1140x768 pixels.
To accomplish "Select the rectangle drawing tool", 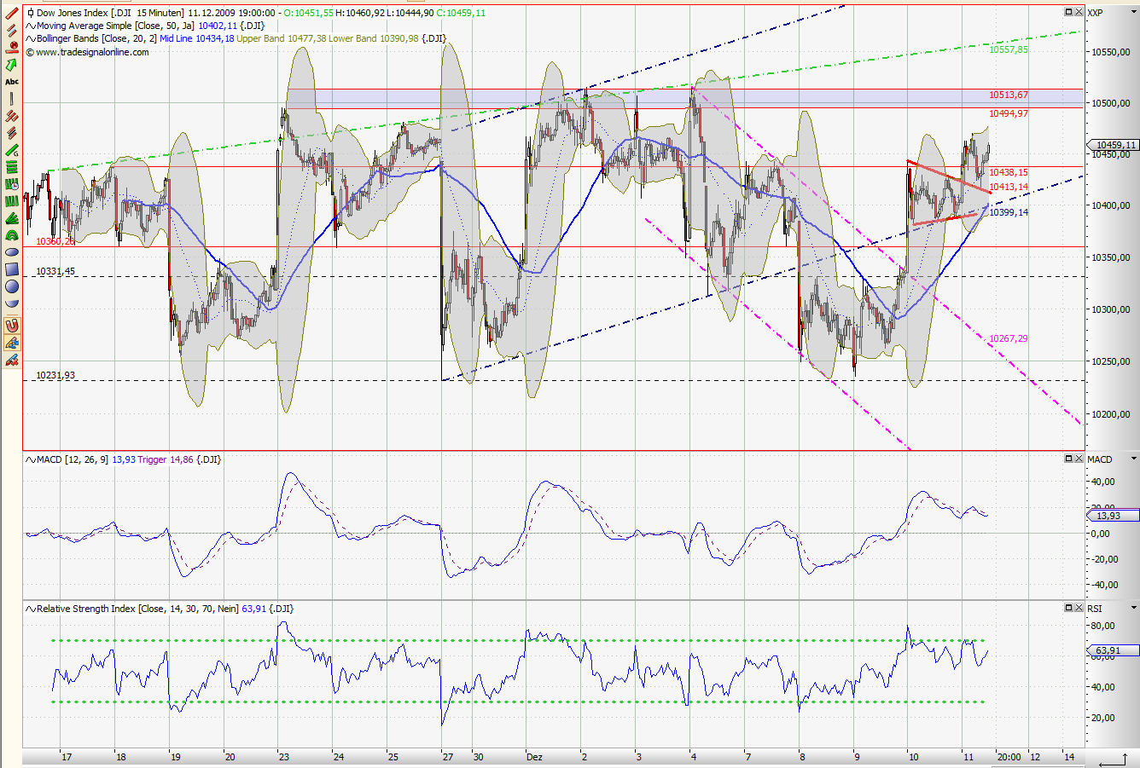I will 12,269.
